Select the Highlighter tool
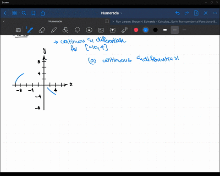The image size is (220, 176). [x=54, y=30]
